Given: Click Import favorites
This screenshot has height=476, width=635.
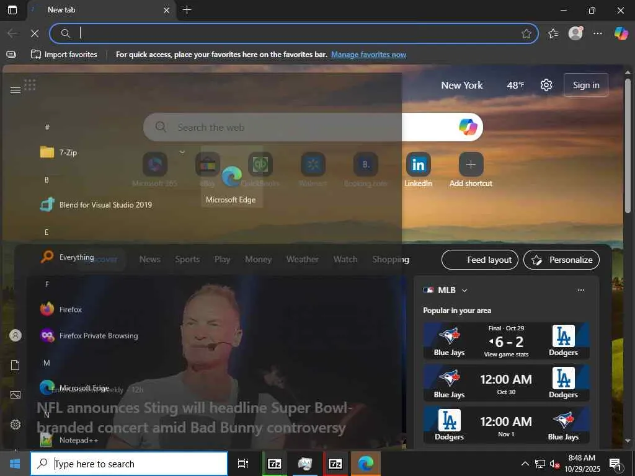Looking at the screenshot, I should pyautogui.click(x=64, y=55).
